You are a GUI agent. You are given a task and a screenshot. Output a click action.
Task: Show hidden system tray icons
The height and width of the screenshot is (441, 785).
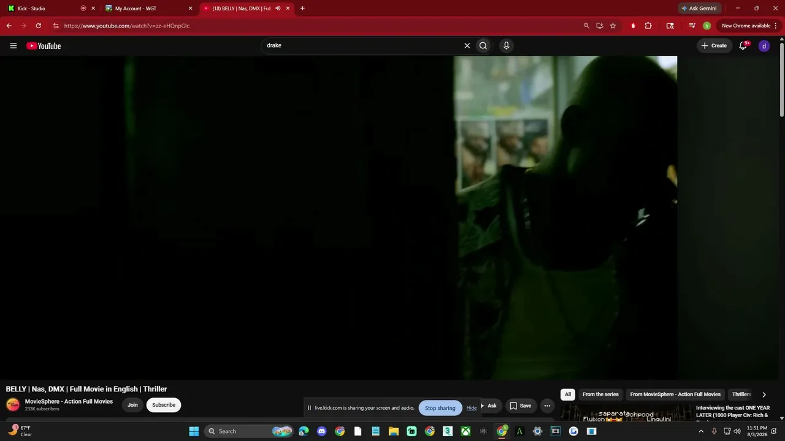pos(701,431)
